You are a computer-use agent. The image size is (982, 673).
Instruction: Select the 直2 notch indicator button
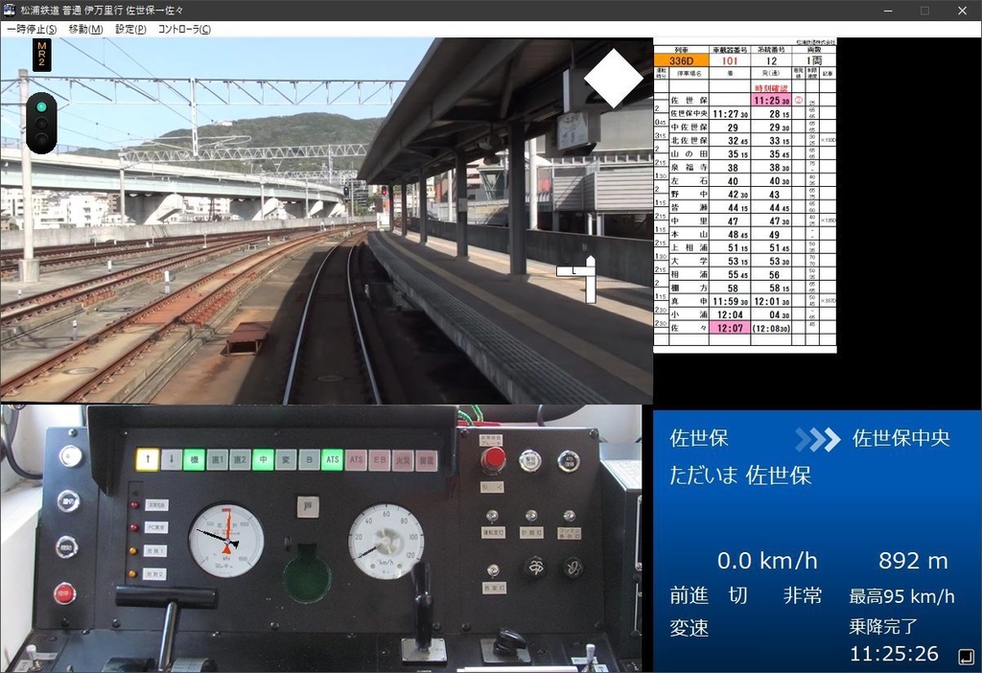[x=241, y=458]
